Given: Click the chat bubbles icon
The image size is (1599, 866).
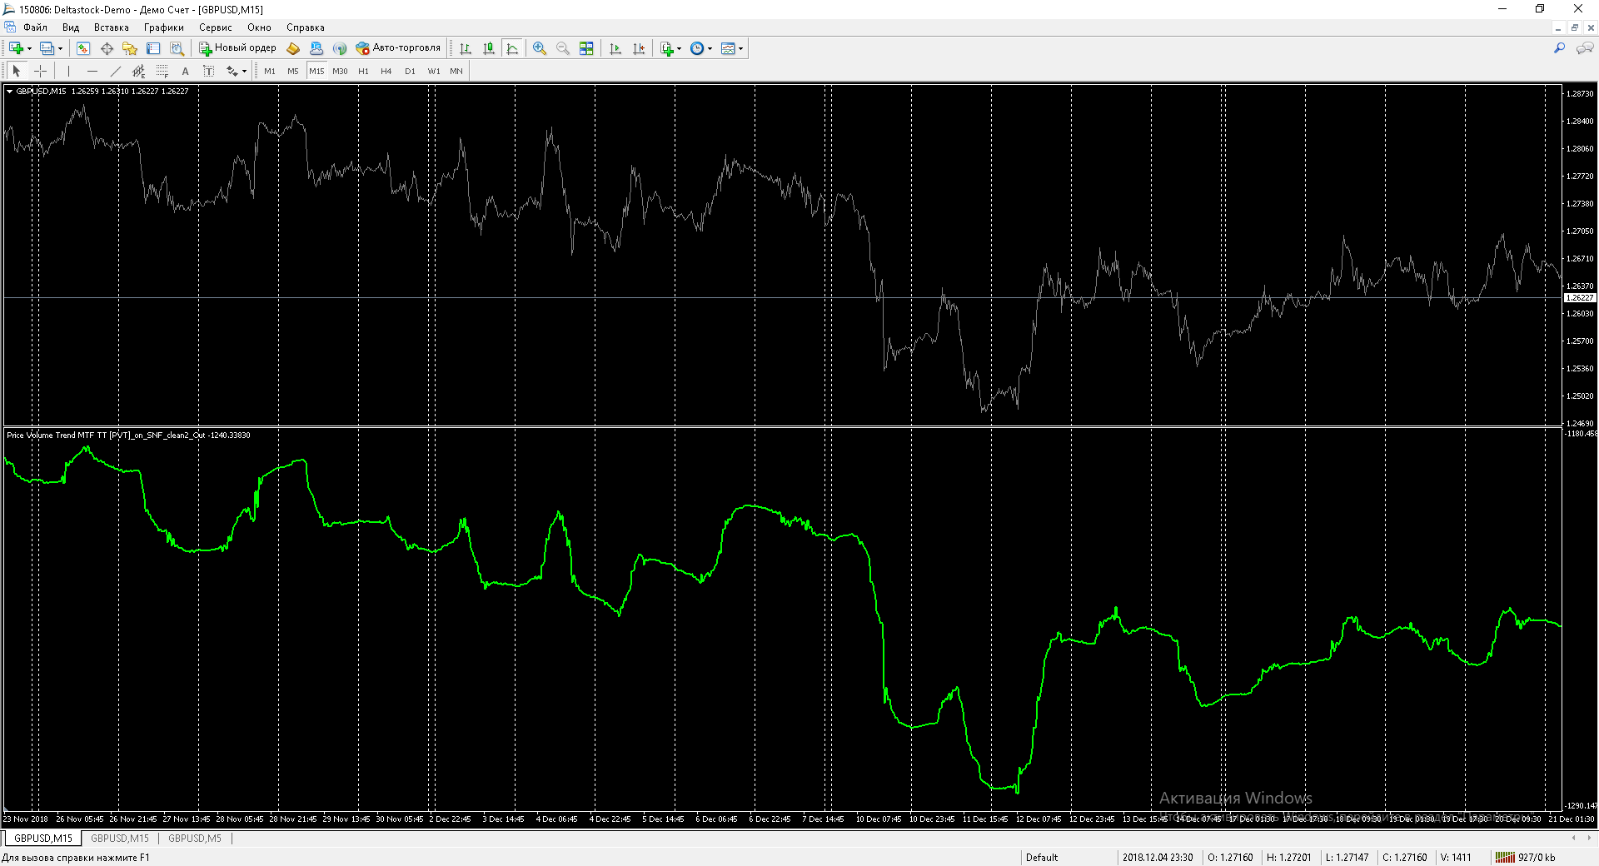Looking at the screenshot, I should click(1584, 48).
